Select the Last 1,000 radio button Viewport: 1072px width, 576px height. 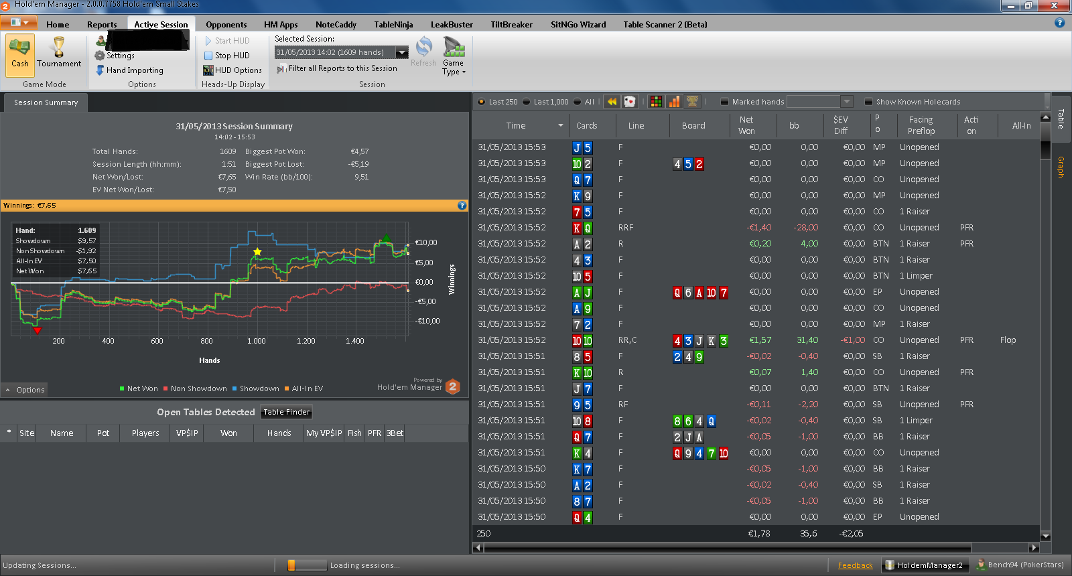(526, 102)
